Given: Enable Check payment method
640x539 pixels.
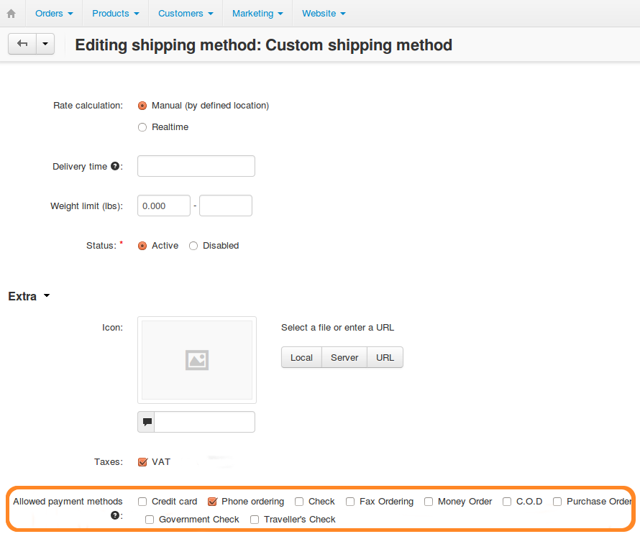Looking at the screenshot, I should [299, 502].
